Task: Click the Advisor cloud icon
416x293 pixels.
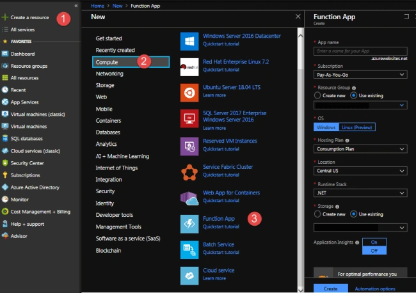Action: [x=4, y=236]
